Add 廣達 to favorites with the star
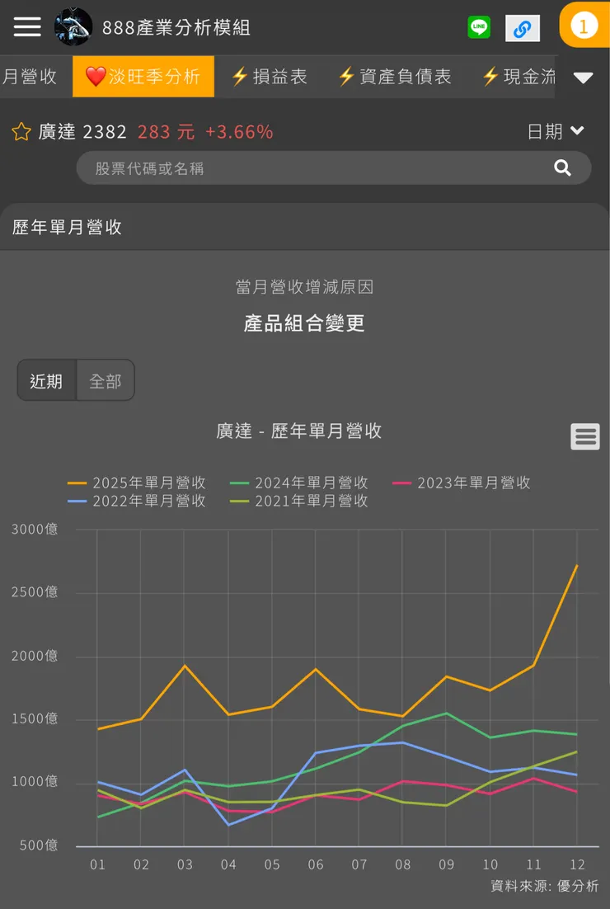610x909 pixels. tap(21, 132)
